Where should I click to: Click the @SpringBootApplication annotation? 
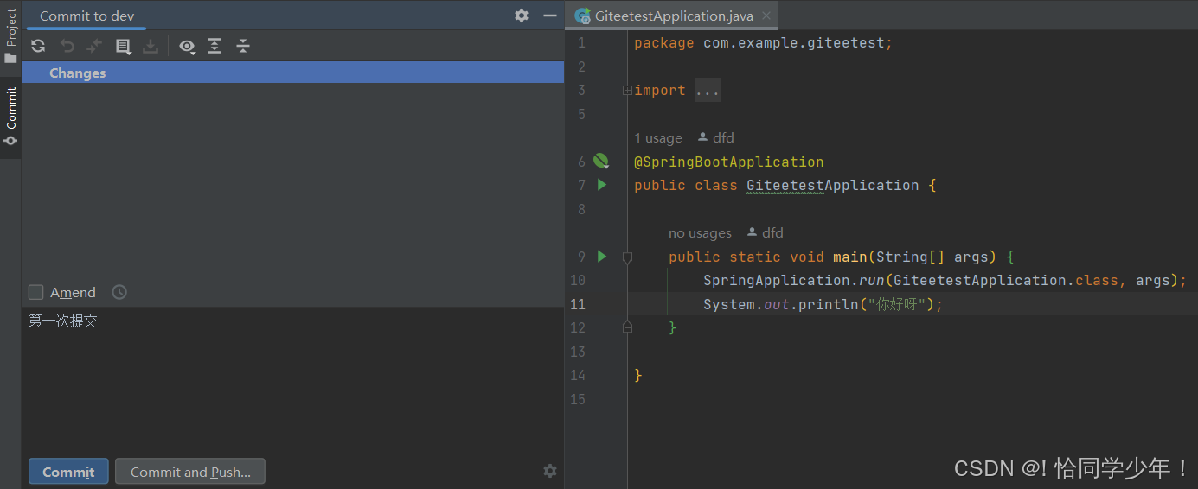(729, 162)
